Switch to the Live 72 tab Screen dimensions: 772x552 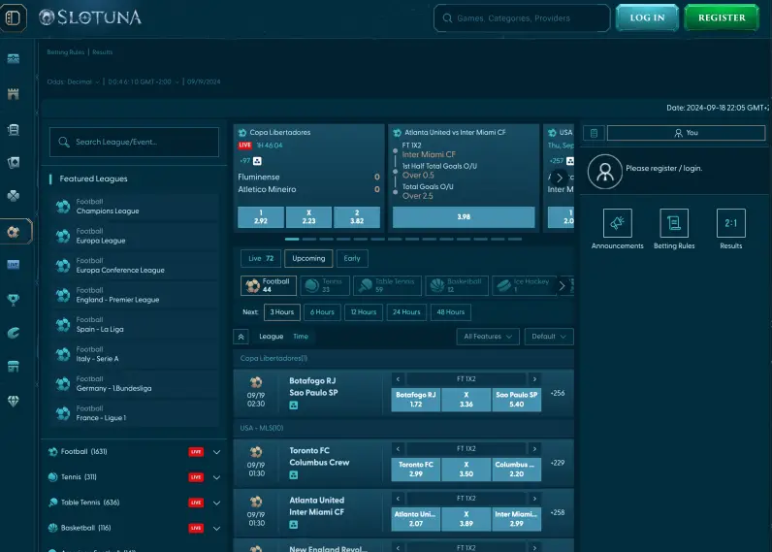coord(261,258)
